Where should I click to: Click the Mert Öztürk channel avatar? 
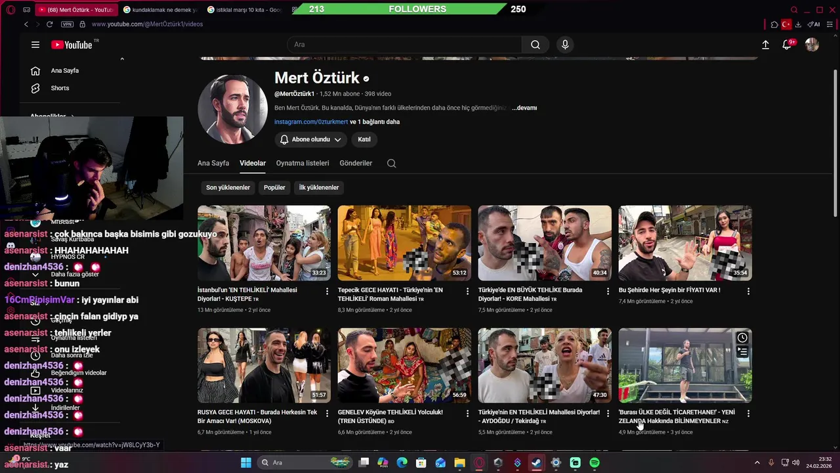pyautogui.click(x=232, y=109)
